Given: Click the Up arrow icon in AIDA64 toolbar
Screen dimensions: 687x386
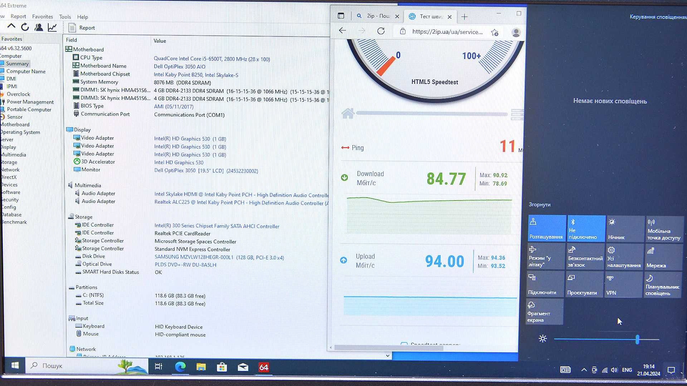Looking at the screenshot, I should [11, 27].
